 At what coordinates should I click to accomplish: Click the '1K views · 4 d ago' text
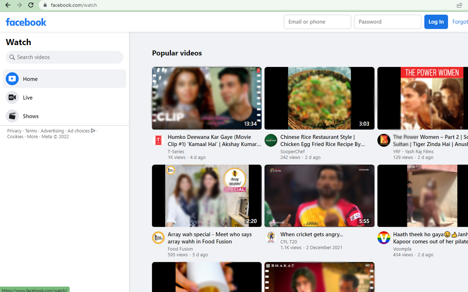point(187,157)
